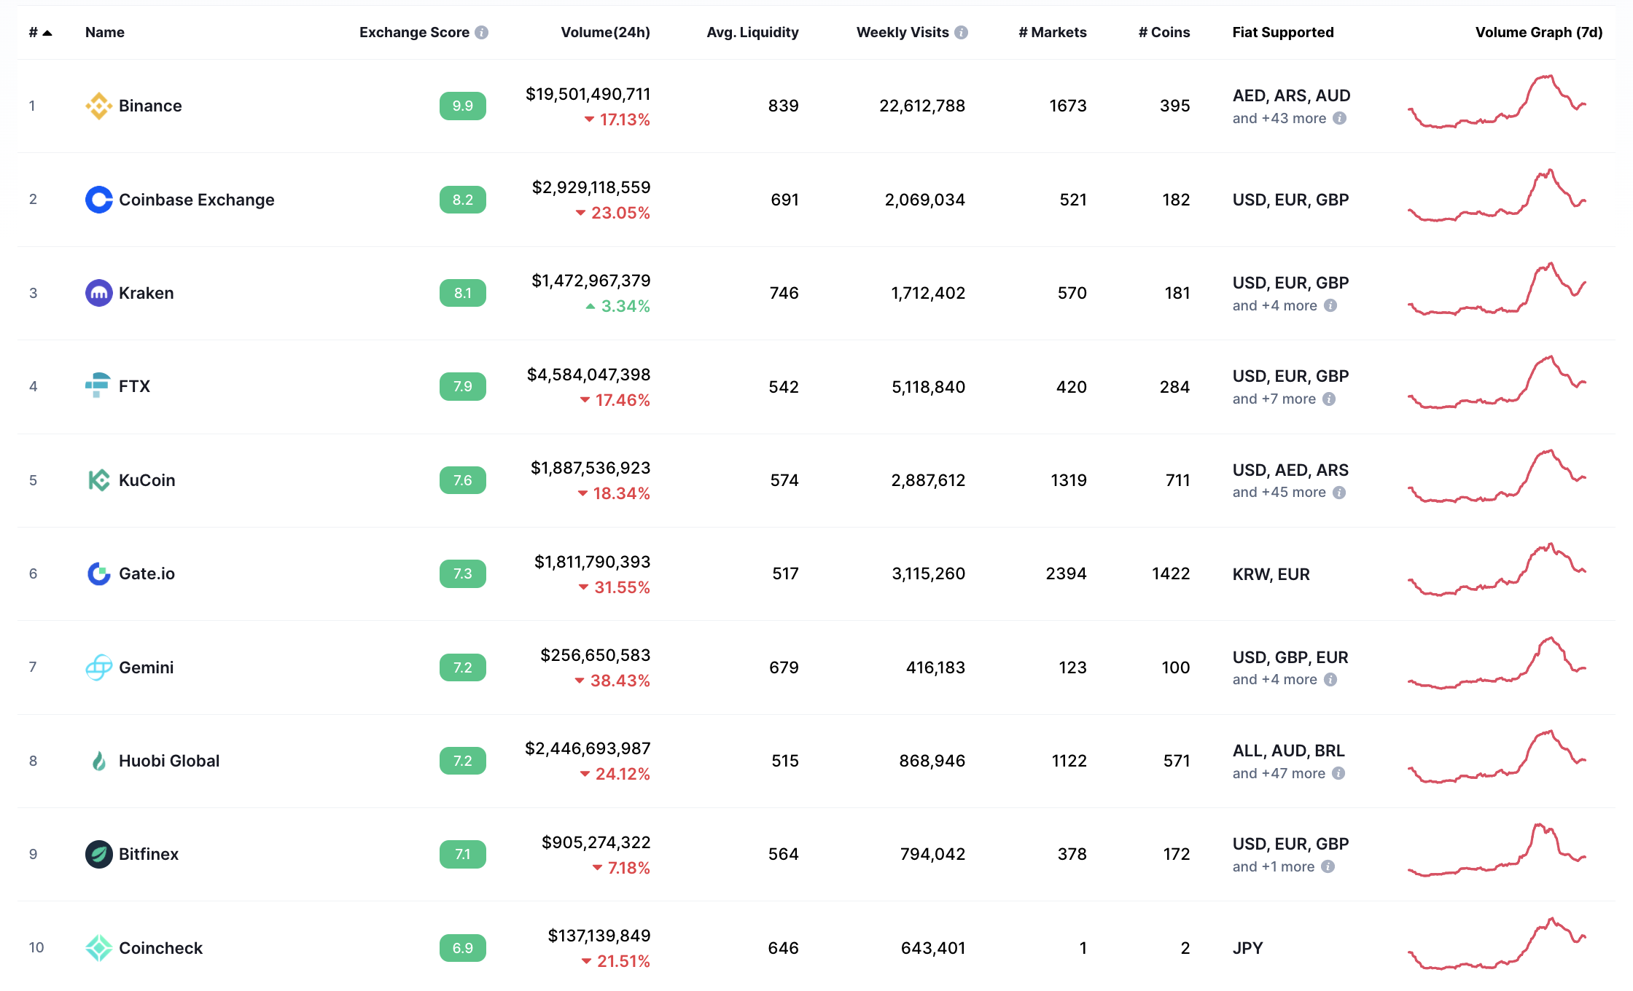The height and width of the screenshot is (991, 1633).
Task: Click info icon beside 'and +1 more'
Action: [x=1328, y=866]
